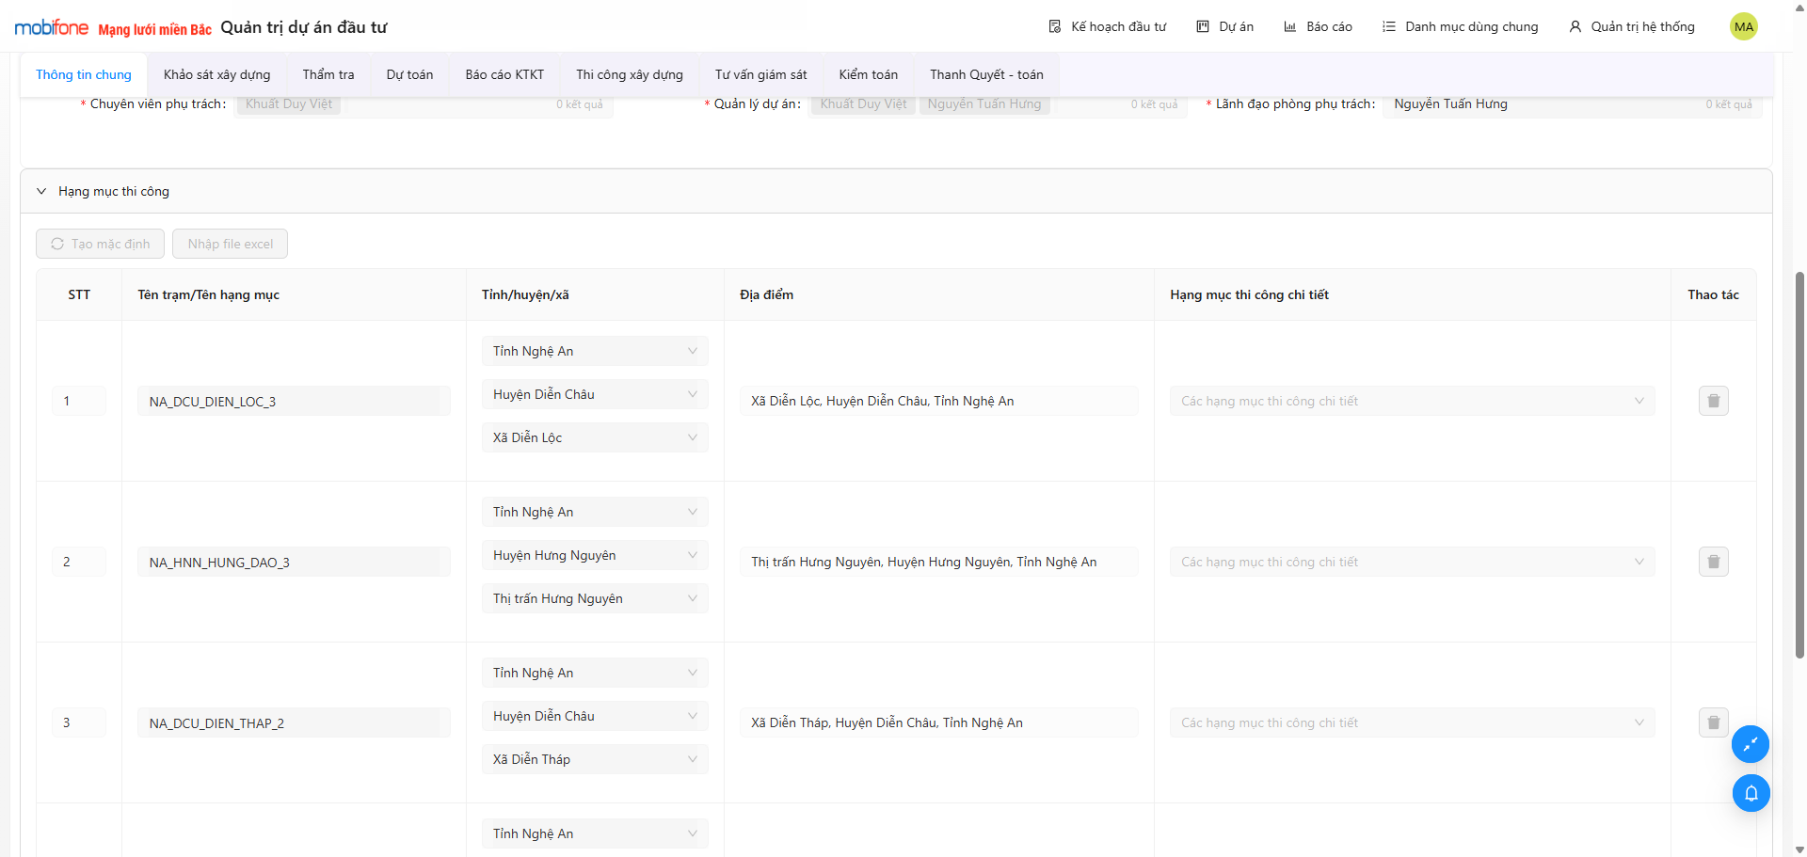Collapse the Hạng mục thi công section
Screen dimensions: 1807x857
[41, 191]
